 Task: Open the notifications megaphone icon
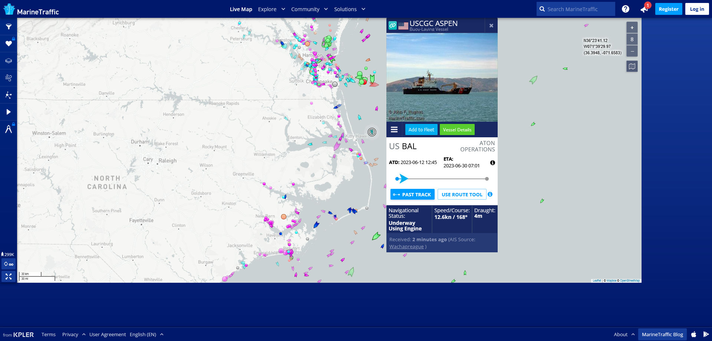click(x=644, y=9)
